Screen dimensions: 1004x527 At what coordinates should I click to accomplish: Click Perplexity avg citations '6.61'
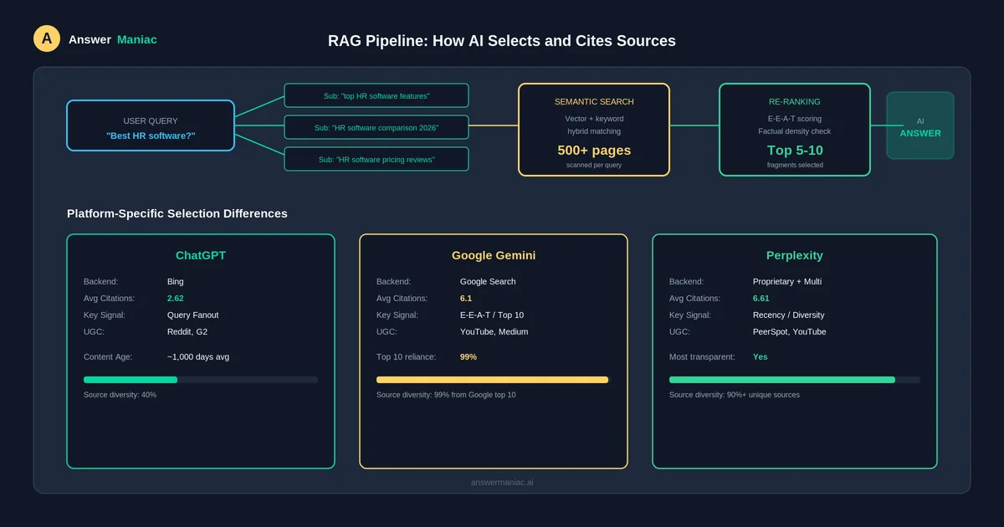click(x=761, y=299)
